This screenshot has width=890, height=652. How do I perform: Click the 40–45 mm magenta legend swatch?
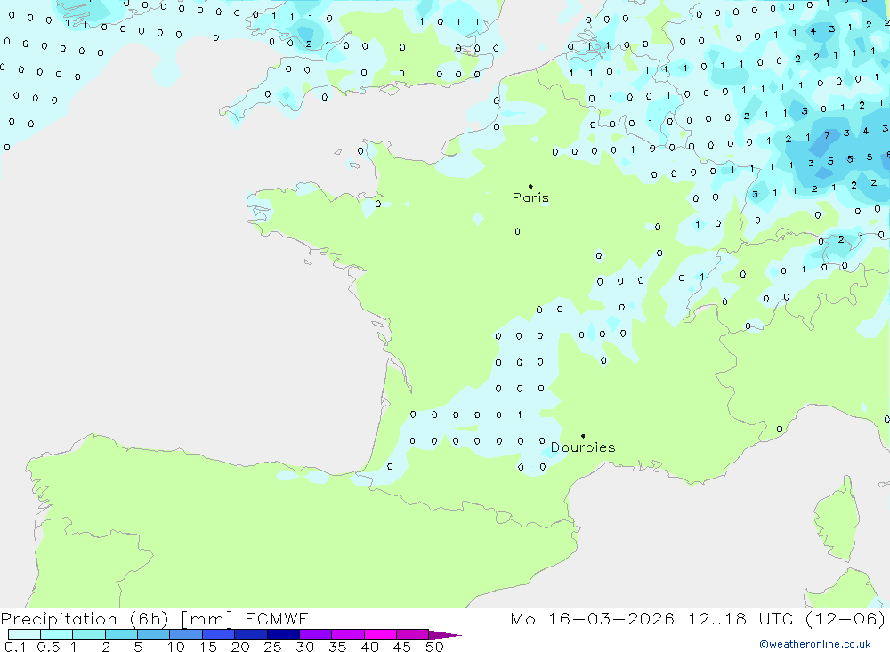[x=380, y=634]
